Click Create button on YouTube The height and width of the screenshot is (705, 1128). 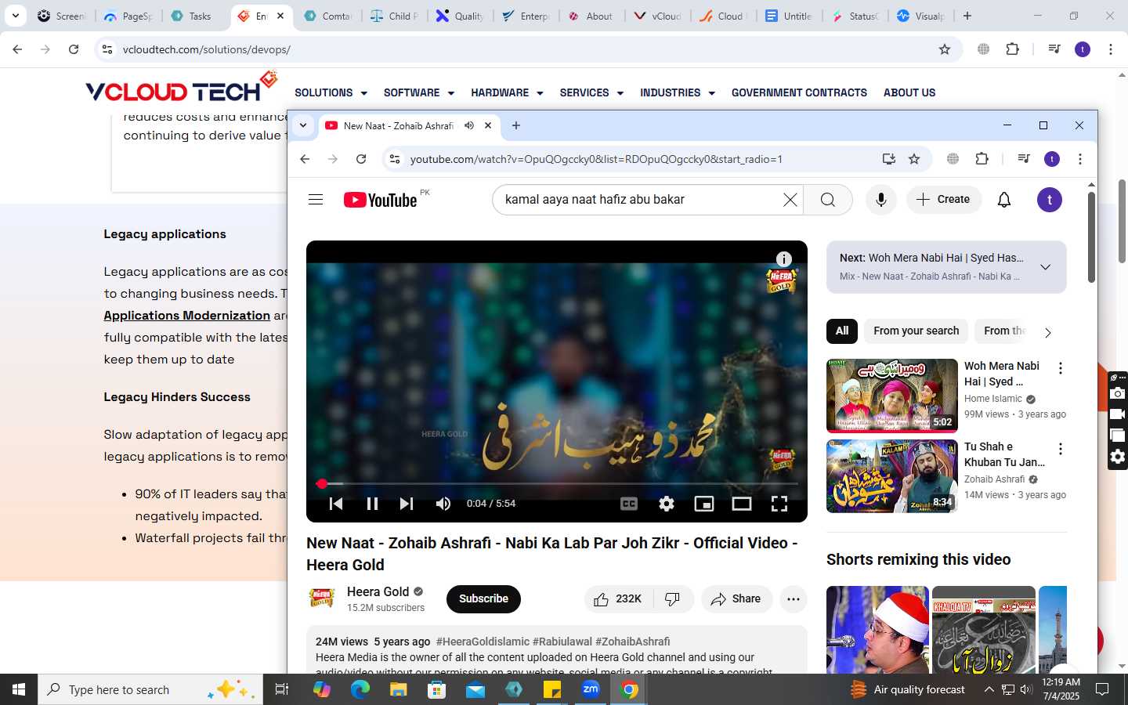pyautogui.click(x=943, y=200)
